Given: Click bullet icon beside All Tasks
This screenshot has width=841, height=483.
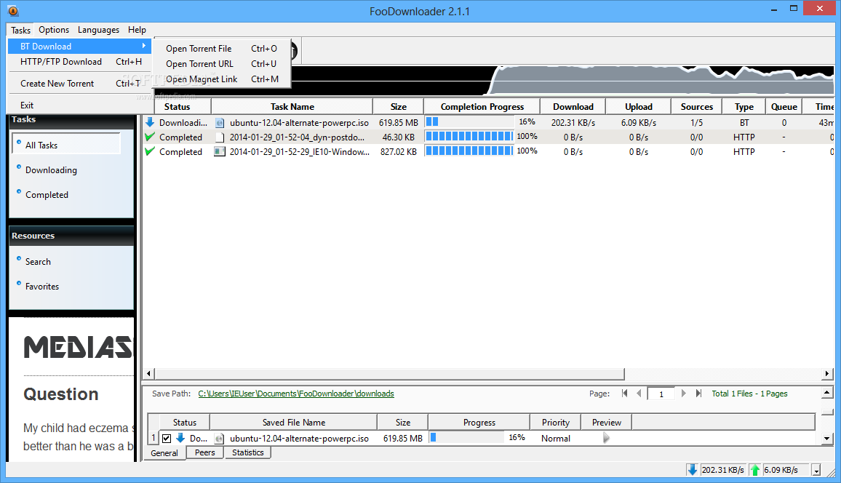Looking at the screenshot, I should [x=19, y=142].
